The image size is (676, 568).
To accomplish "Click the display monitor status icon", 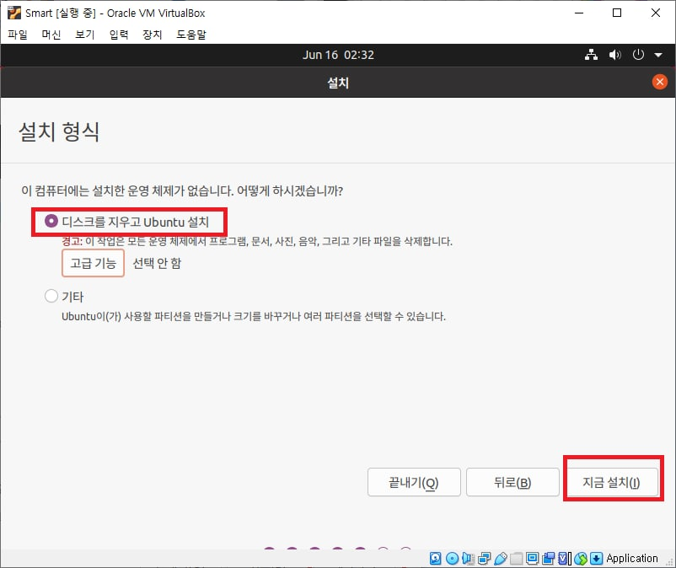I will (533, 559).
